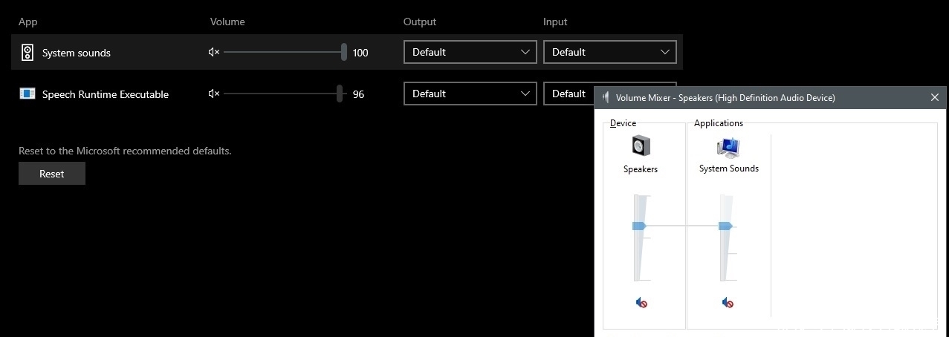The height and width of the screenshot is (337, 949).
Task: Move the System Sounds slider thumb in Volume Mixer
Action: click(x=726, y=226)
